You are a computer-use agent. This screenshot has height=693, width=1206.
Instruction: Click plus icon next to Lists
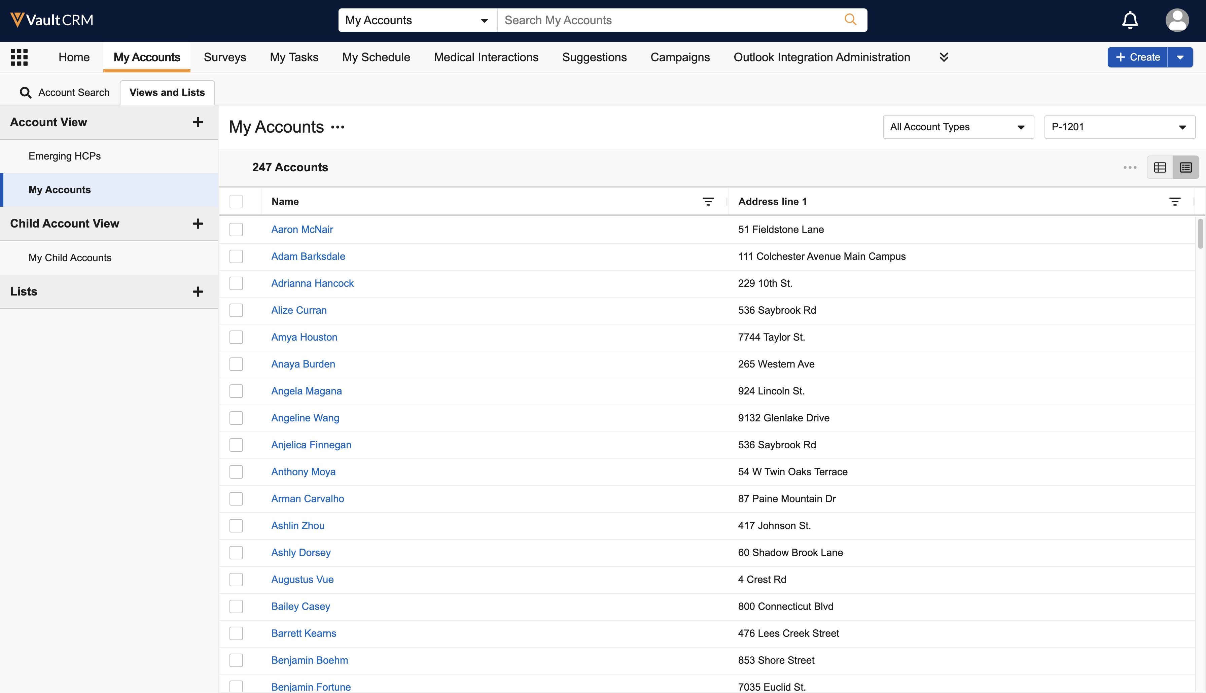coord(198,292)
